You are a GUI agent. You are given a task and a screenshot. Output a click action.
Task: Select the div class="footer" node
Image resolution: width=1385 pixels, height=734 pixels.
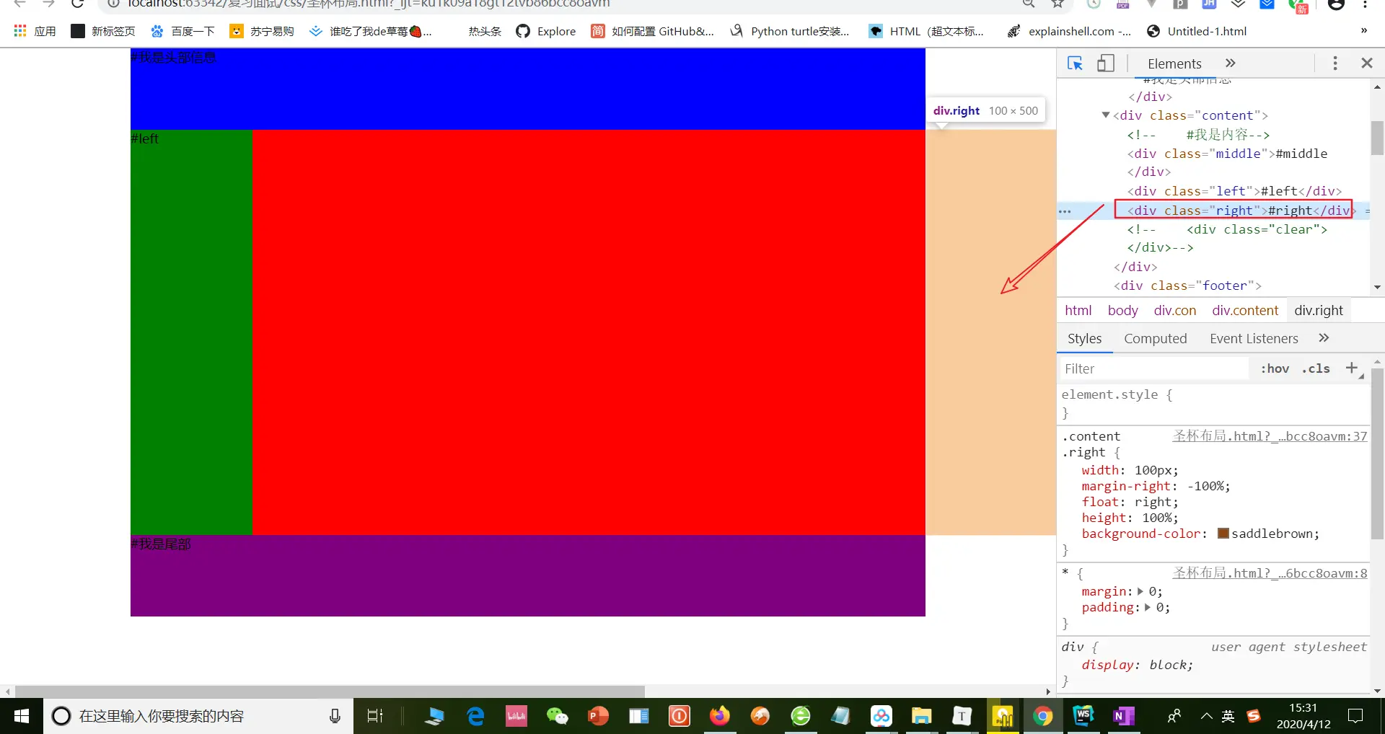point(1187,286)
